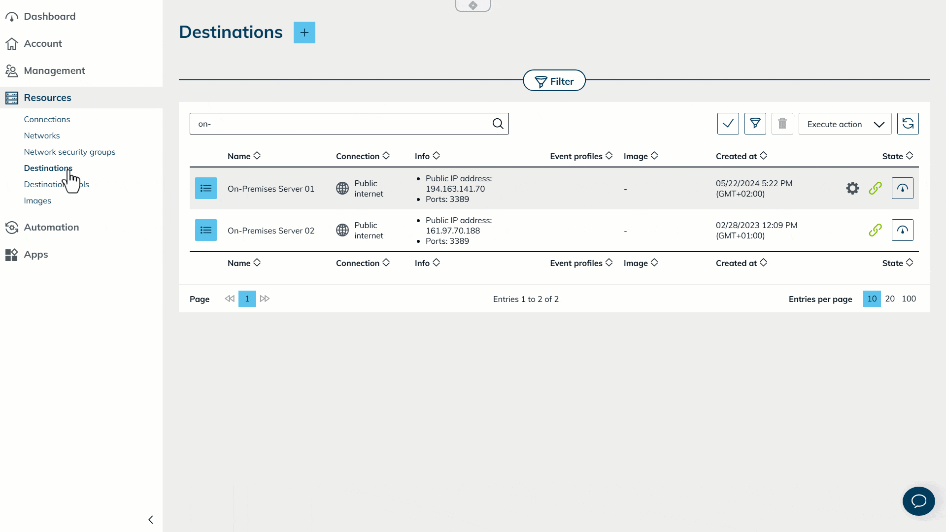Open the dashboard gauge button for On-Premises Server 01

902,188
